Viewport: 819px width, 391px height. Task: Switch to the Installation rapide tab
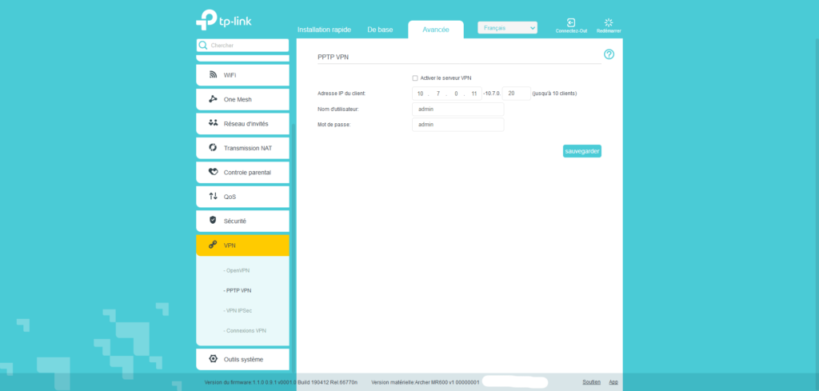click(x=324, y=30)
